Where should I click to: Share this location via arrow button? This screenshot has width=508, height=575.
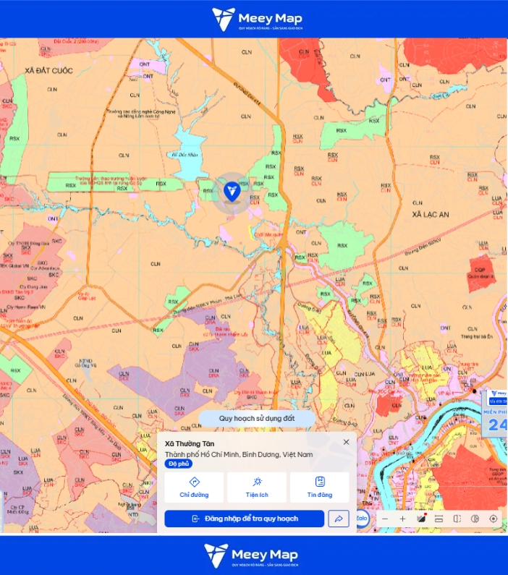[339, 519]
